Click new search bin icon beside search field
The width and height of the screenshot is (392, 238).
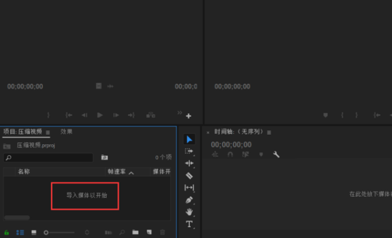[x=105, y=157]
